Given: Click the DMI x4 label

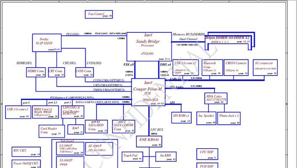Looking at the screenshot, I should pyautogui.click(x=166, y=65).
